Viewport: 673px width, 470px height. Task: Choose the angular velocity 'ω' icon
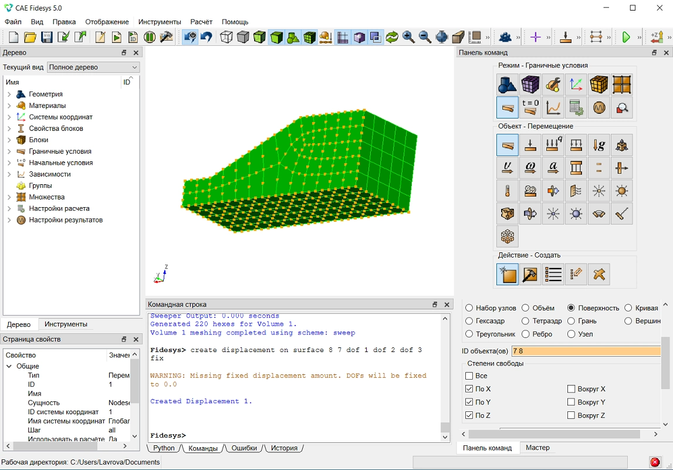pyautogui.click(x=530, y=168)
